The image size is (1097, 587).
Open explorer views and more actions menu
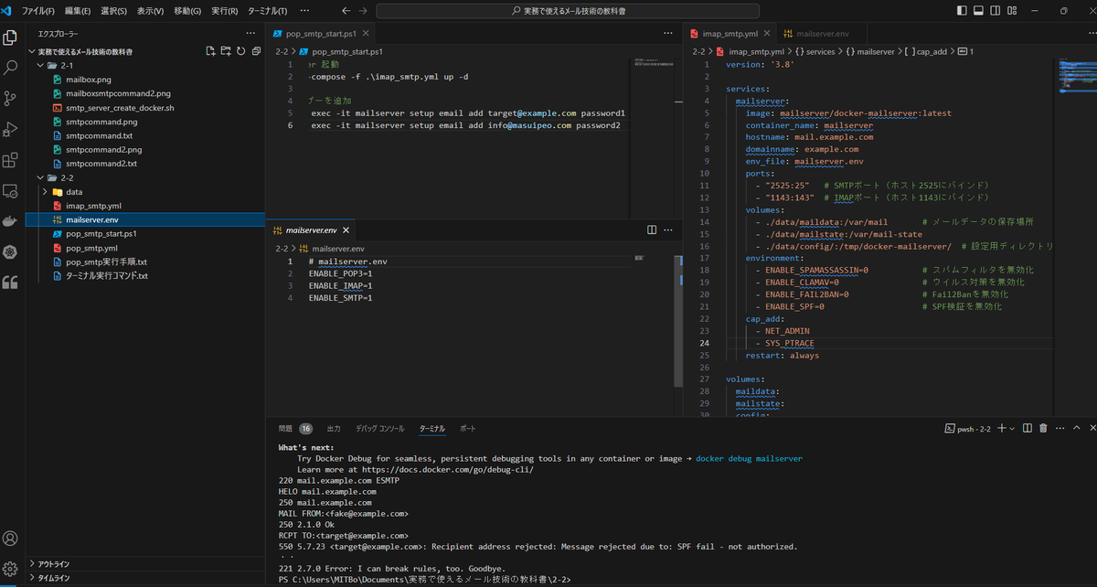250,33
